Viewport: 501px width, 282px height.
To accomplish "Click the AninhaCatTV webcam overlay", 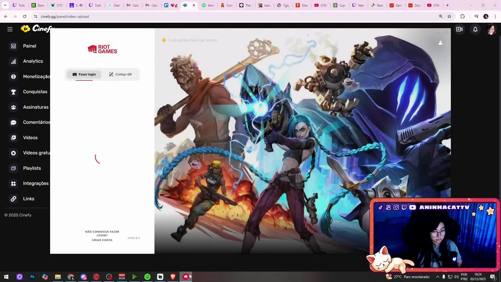I will (x=434, y=235).
